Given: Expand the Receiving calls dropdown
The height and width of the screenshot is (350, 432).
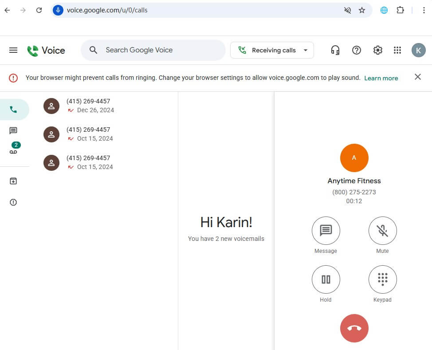Looking at the screenshot, I should (x=272, y=50).
